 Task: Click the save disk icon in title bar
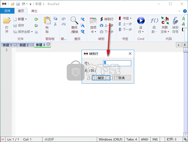click(18, 4)
